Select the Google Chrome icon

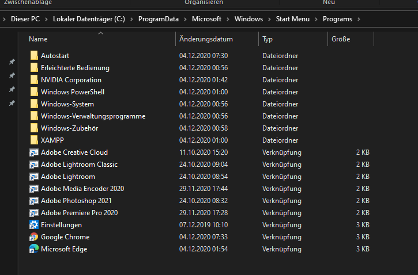pyautogui.click(x=34, y=237)
